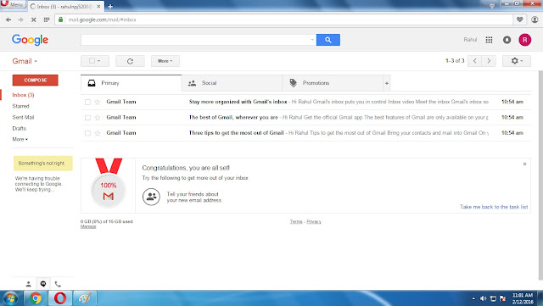This screenshot has height=306, width=543.
Task: Open the Terms link
Action: (x=296, y=221)
